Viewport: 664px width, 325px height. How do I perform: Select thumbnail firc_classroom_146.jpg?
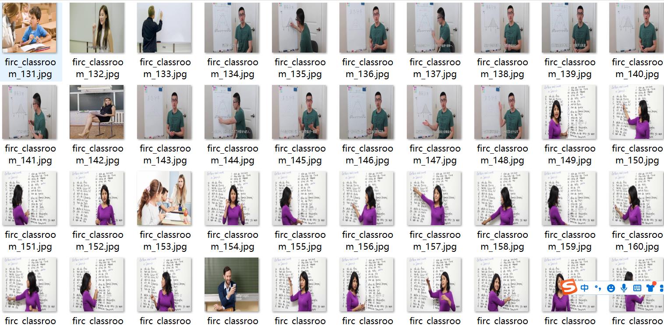[367, 112]
